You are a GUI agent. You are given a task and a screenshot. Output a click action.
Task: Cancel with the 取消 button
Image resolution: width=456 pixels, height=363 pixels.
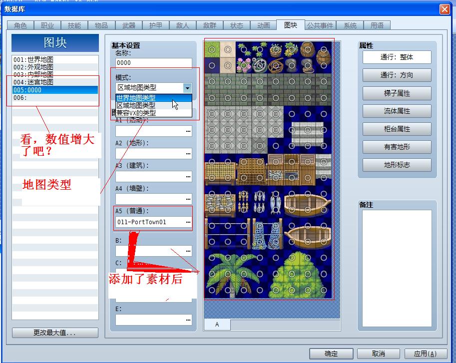coord(379,354)
